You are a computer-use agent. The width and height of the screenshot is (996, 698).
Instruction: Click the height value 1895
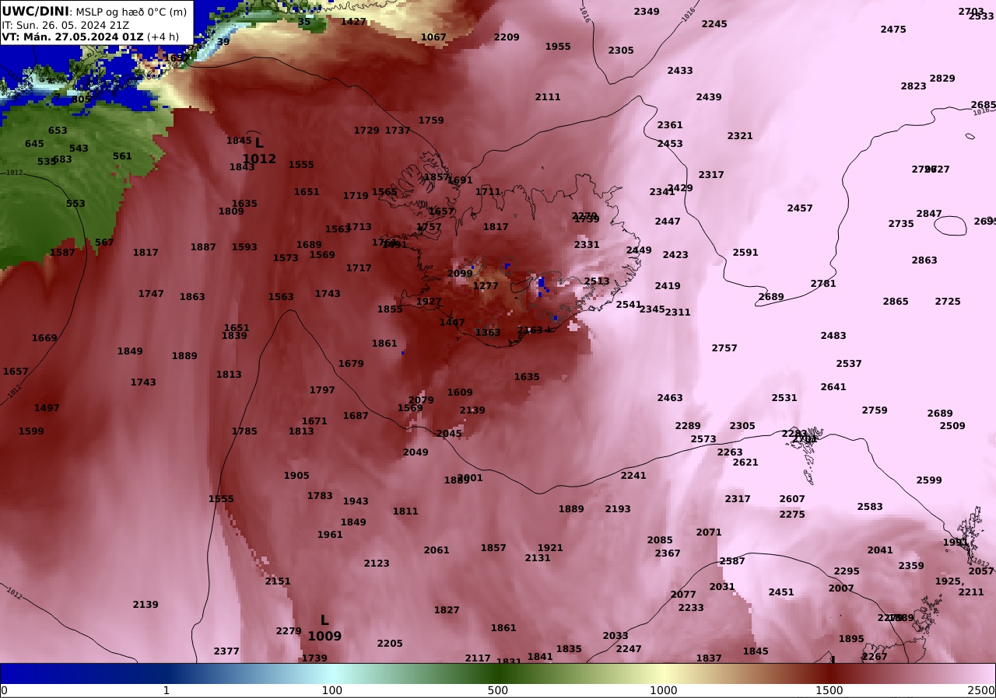click(x=851, y=639)
